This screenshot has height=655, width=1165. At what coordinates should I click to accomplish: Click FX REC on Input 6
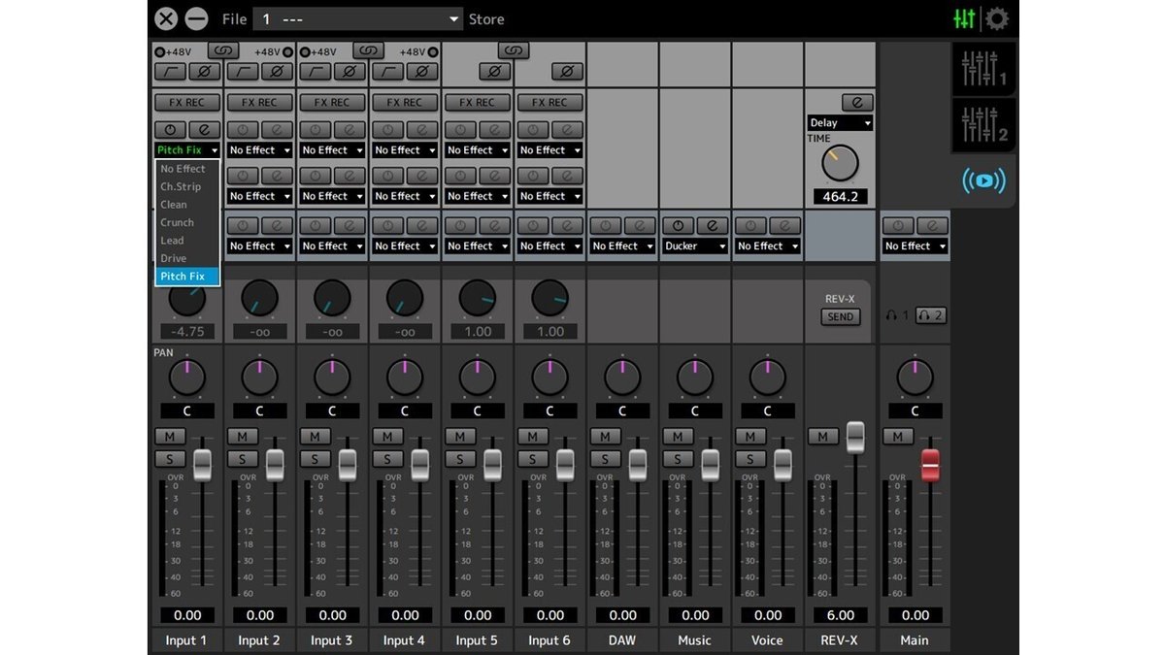tap(550, 102)
